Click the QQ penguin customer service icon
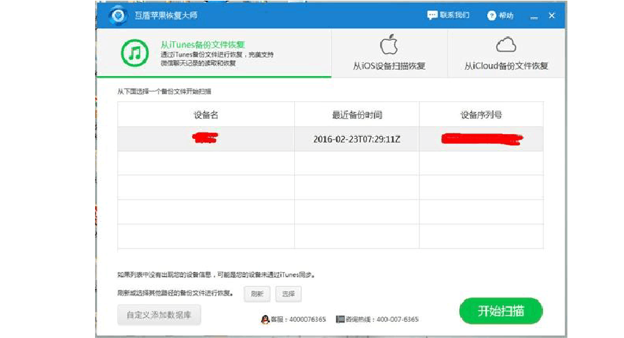 265,319
